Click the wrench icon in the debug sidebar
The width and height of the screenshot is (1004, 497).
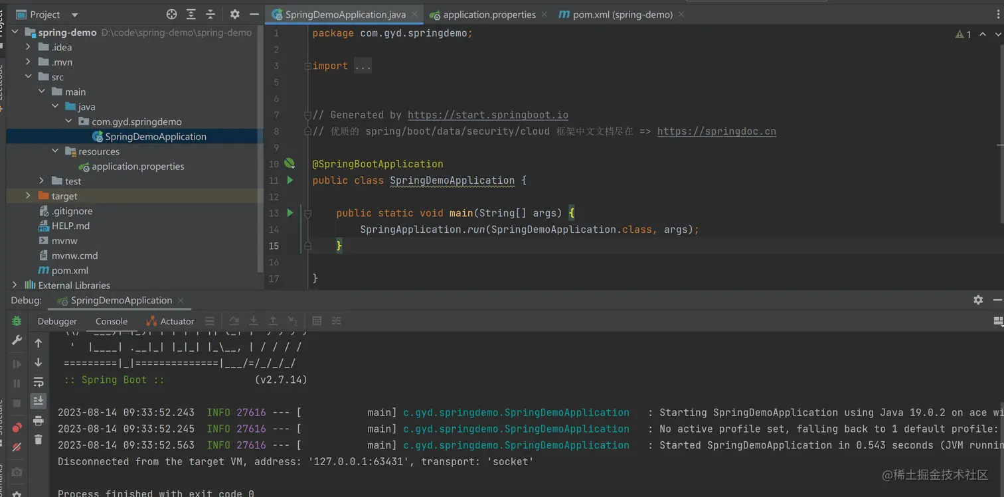(x=17, y=340)
